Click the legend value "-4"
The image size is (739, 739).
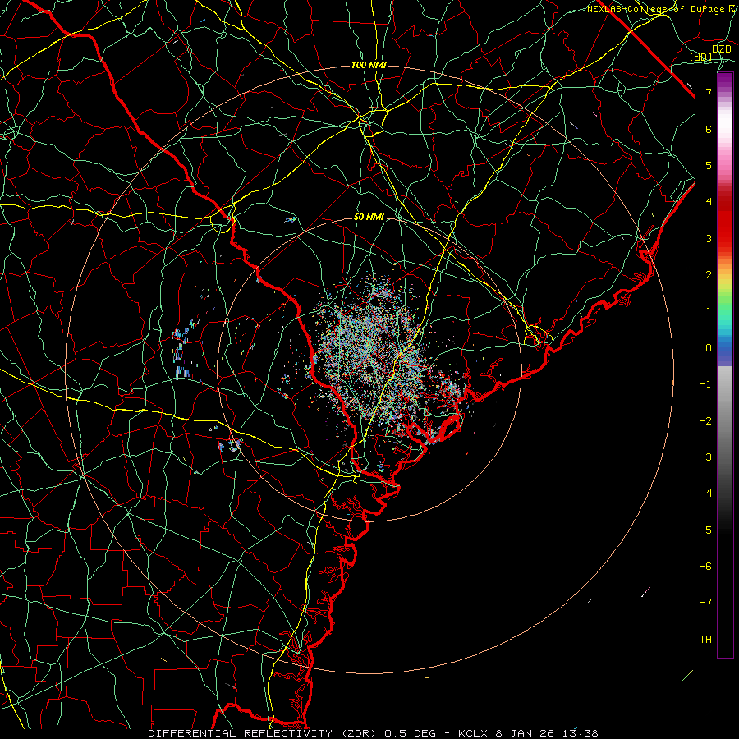point(705,493)
